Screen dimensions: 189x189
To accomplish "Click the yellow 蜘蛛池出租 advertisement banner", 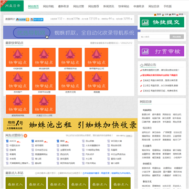I will (x=70, y=125).
